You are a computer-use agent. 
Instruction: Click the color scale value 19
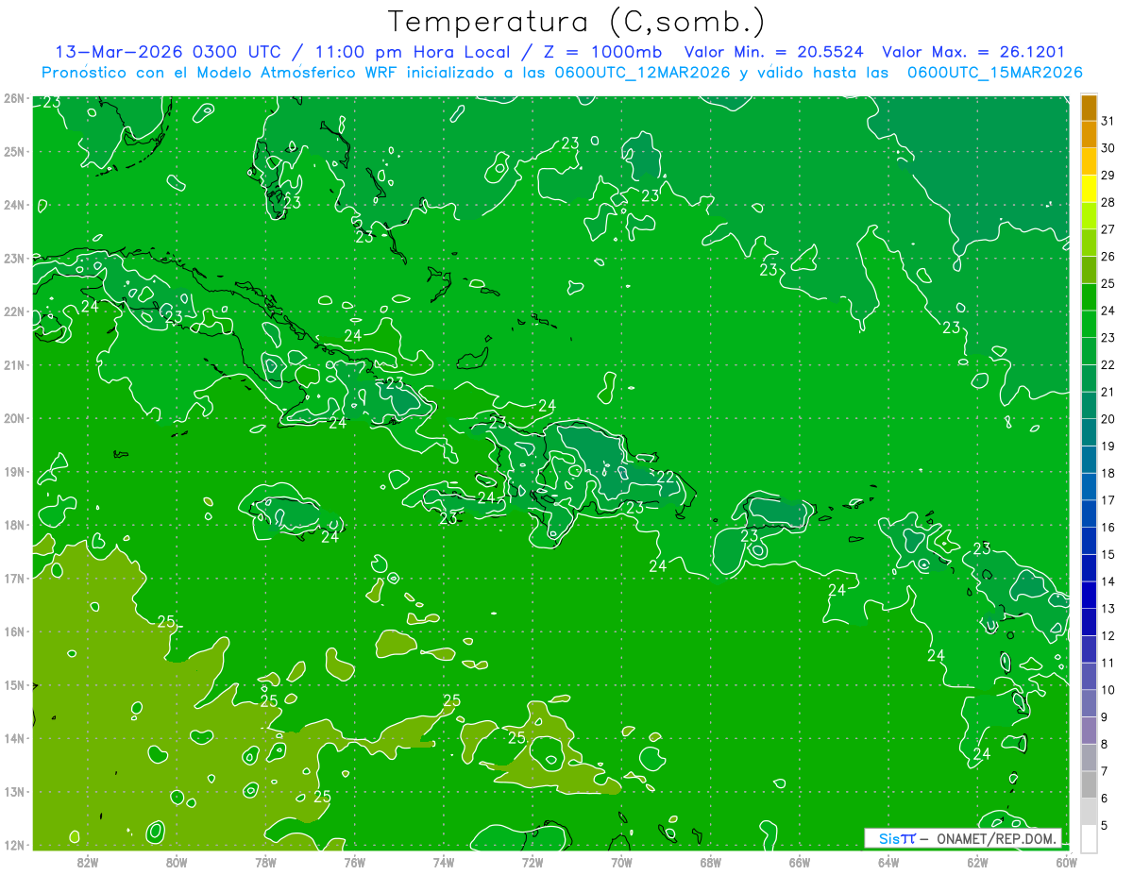pos(1108,446)
